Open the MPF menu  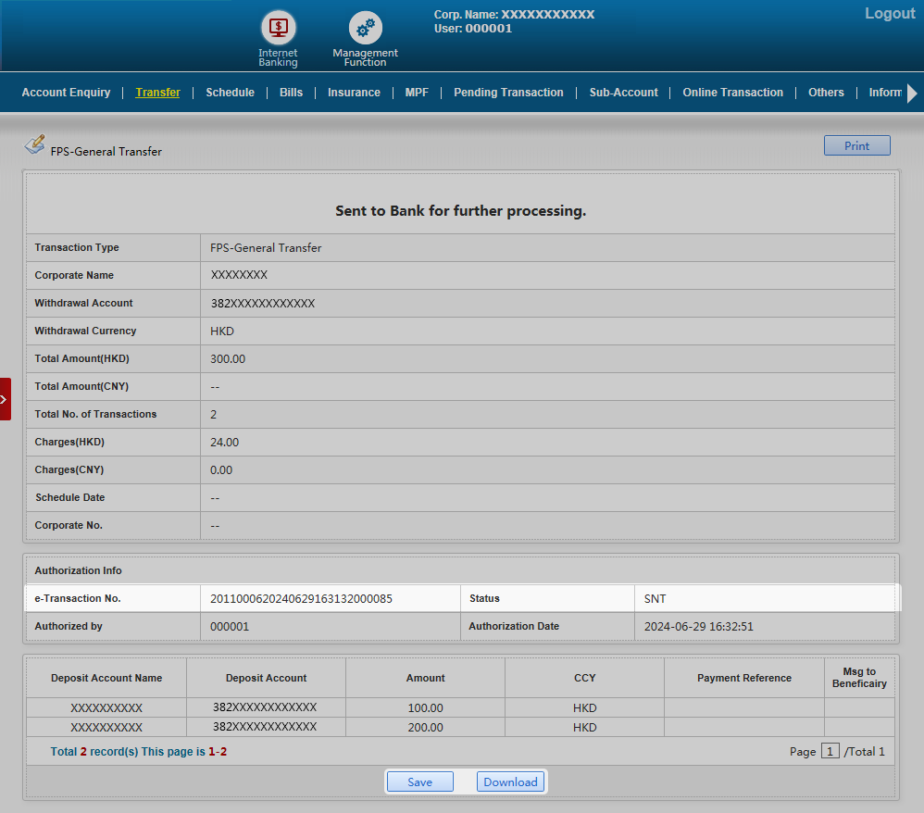417,93
